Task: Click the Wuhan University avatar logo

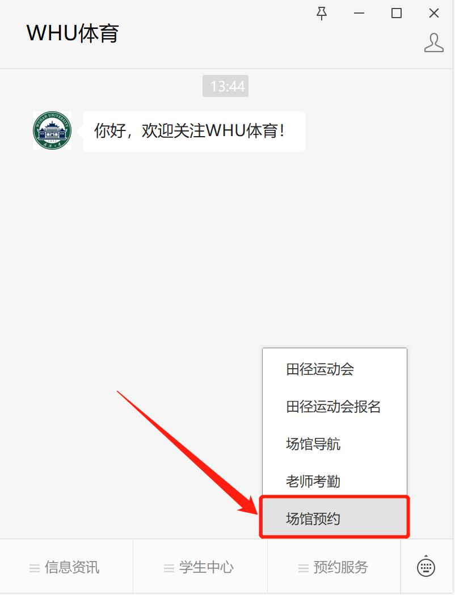Action: pyautogui.click(x=52, y=130)
